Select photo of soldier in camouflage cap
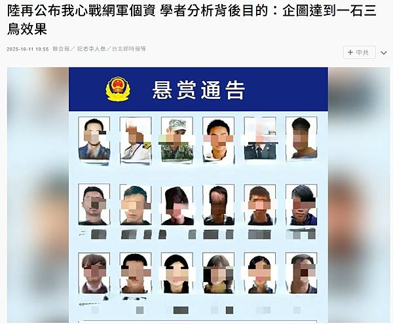This screenshot has width=393, height=324. [177, 139]
